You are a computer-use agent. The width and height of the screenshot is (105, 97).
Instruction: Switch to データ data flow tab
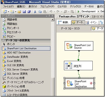pos(78,23)
